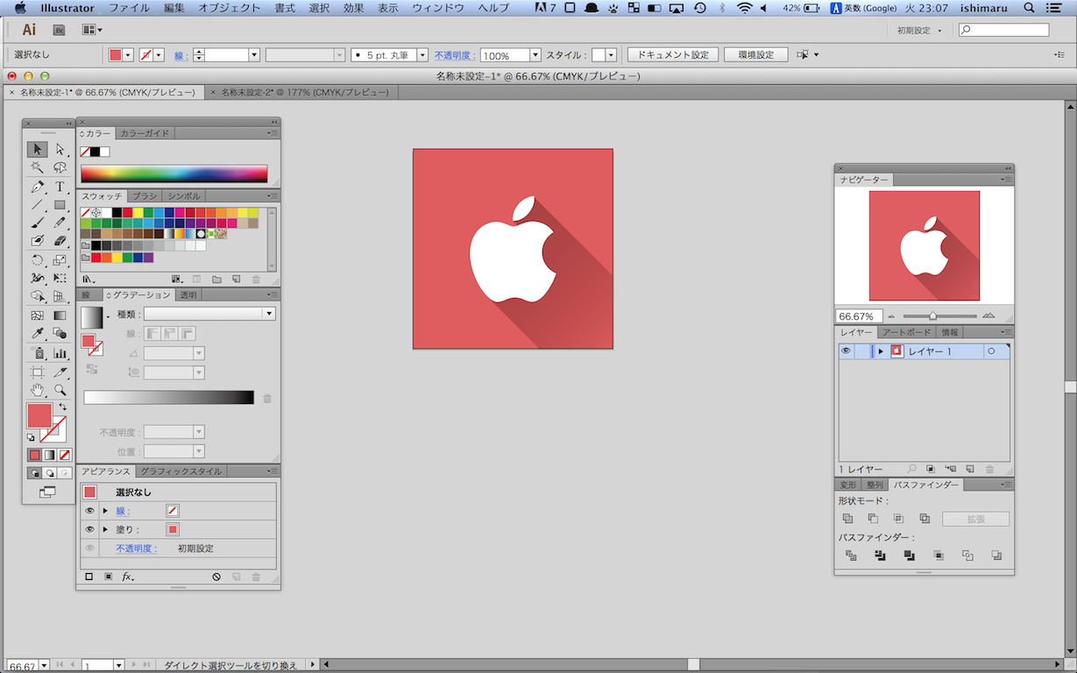Select the Lasso tool
The height and width of the screenshot is (673, 1077).
60,167
